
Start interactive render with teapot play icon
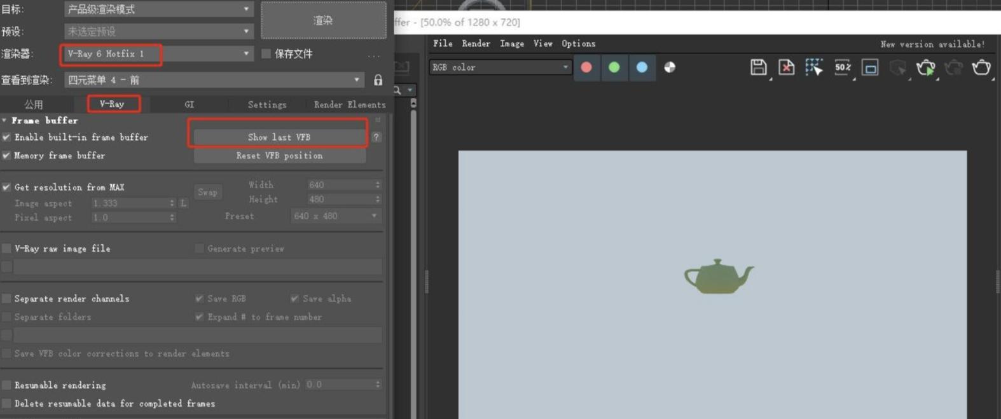926,67
